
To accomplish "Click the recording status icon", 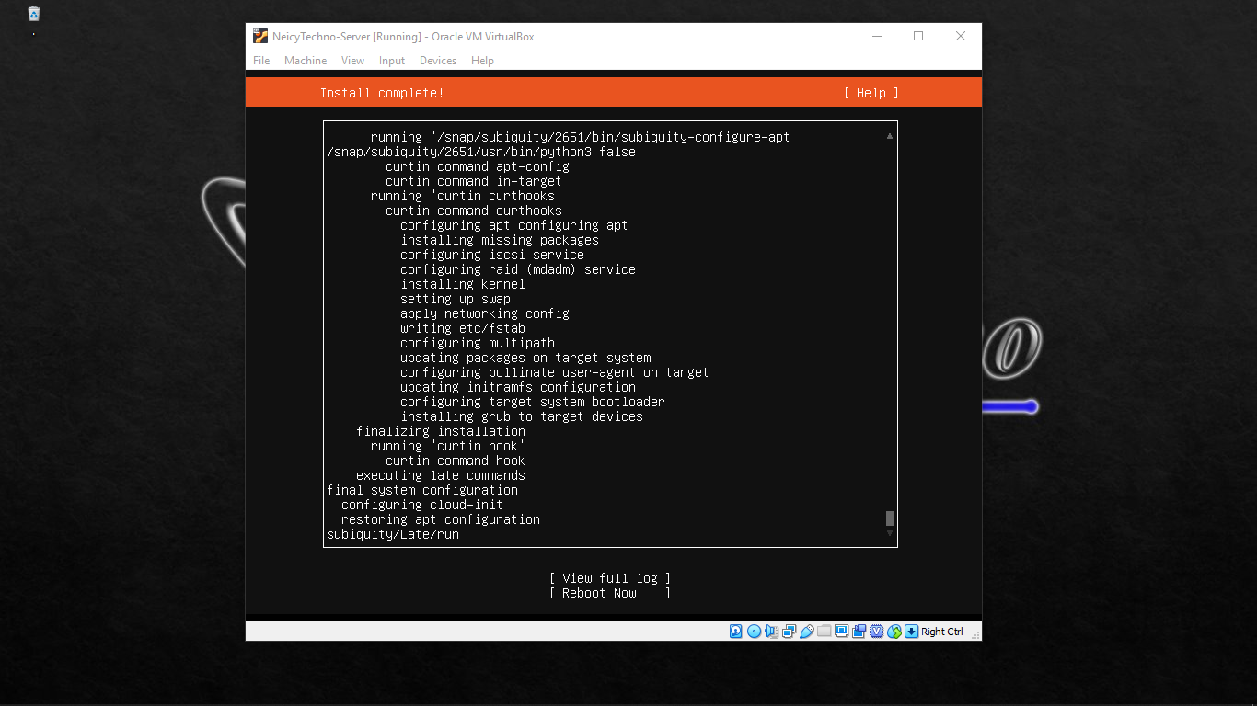I will (859, 632).
